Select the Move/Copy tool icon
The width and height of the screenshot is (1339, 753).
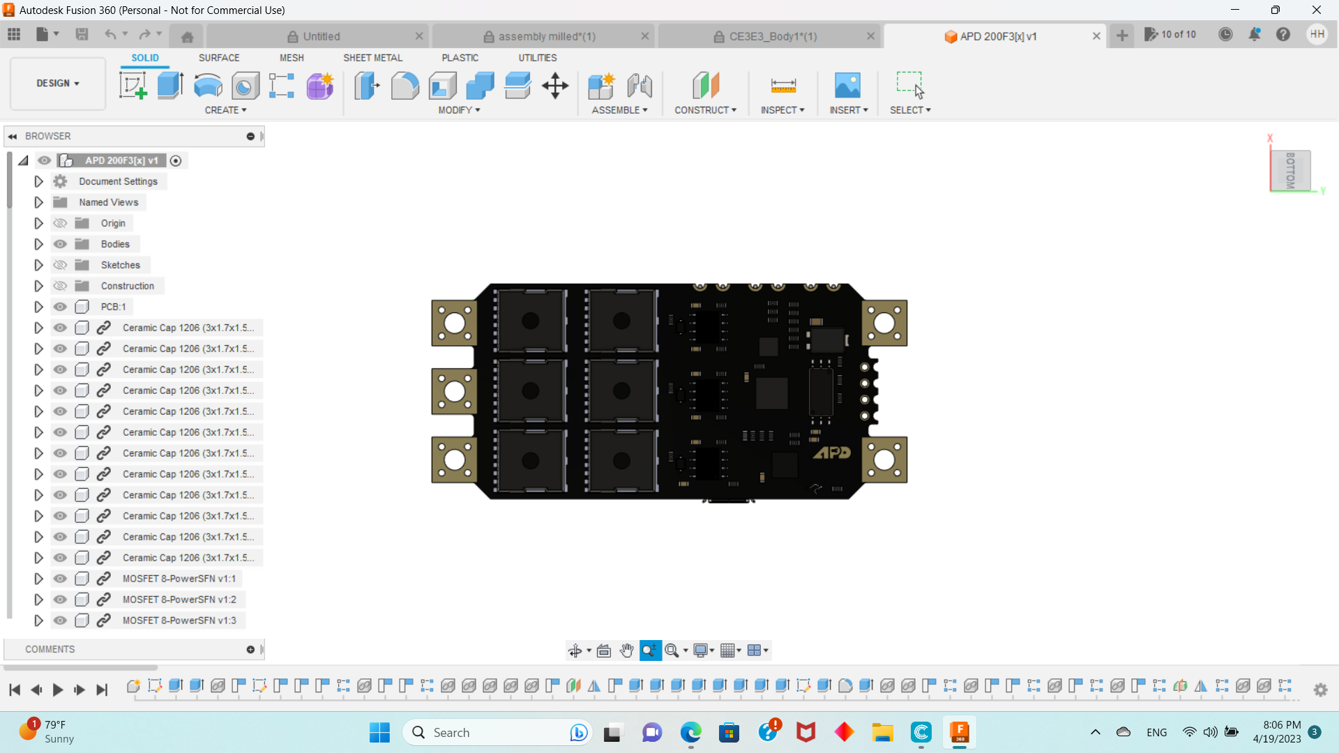[x=555, y=86]
